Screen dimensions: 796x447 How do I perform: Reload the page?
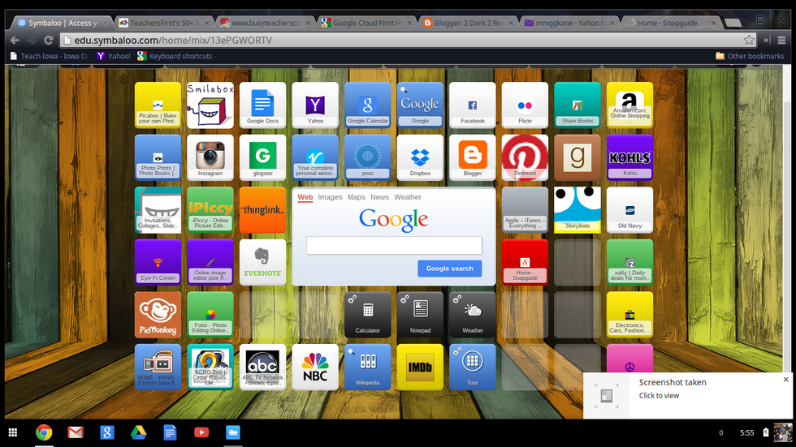49,40
